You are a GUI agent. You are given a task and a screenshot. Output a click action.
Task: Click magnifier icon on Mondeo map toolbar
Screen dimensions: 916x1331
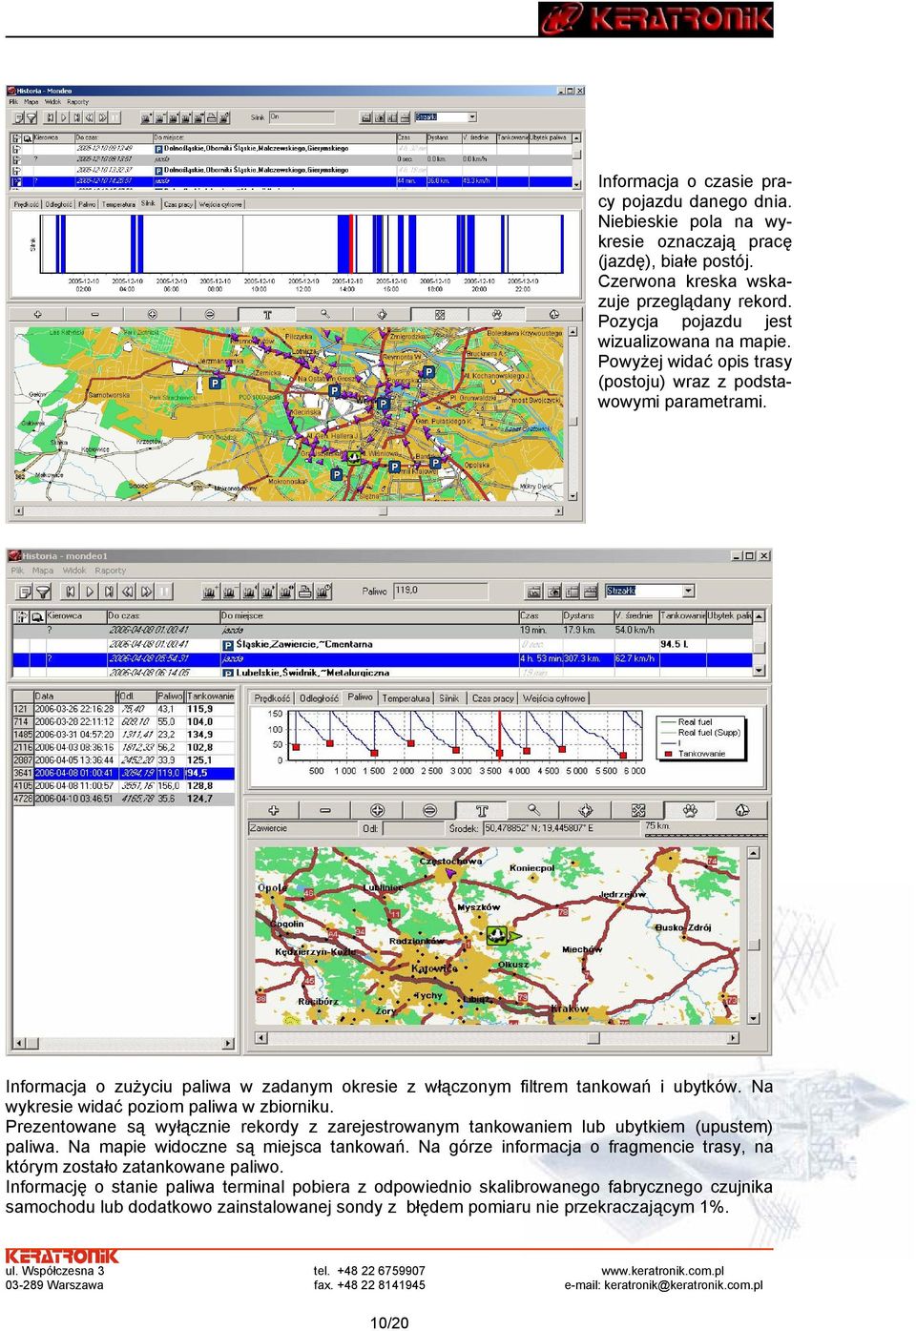(324, 314)
